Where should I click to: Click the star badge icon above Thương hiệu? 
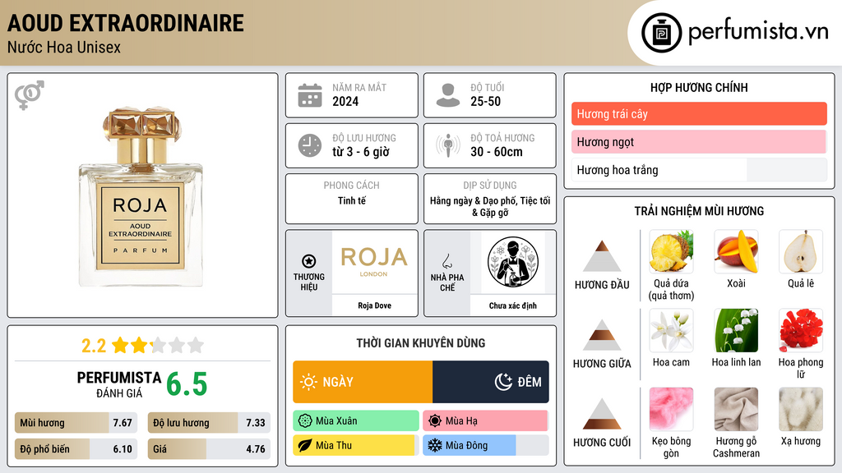click(309, 261)
